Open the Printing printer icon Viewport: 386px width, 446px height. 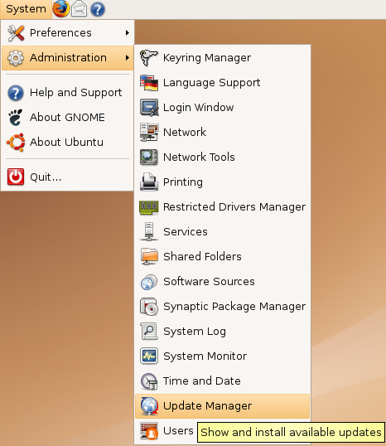149,182
